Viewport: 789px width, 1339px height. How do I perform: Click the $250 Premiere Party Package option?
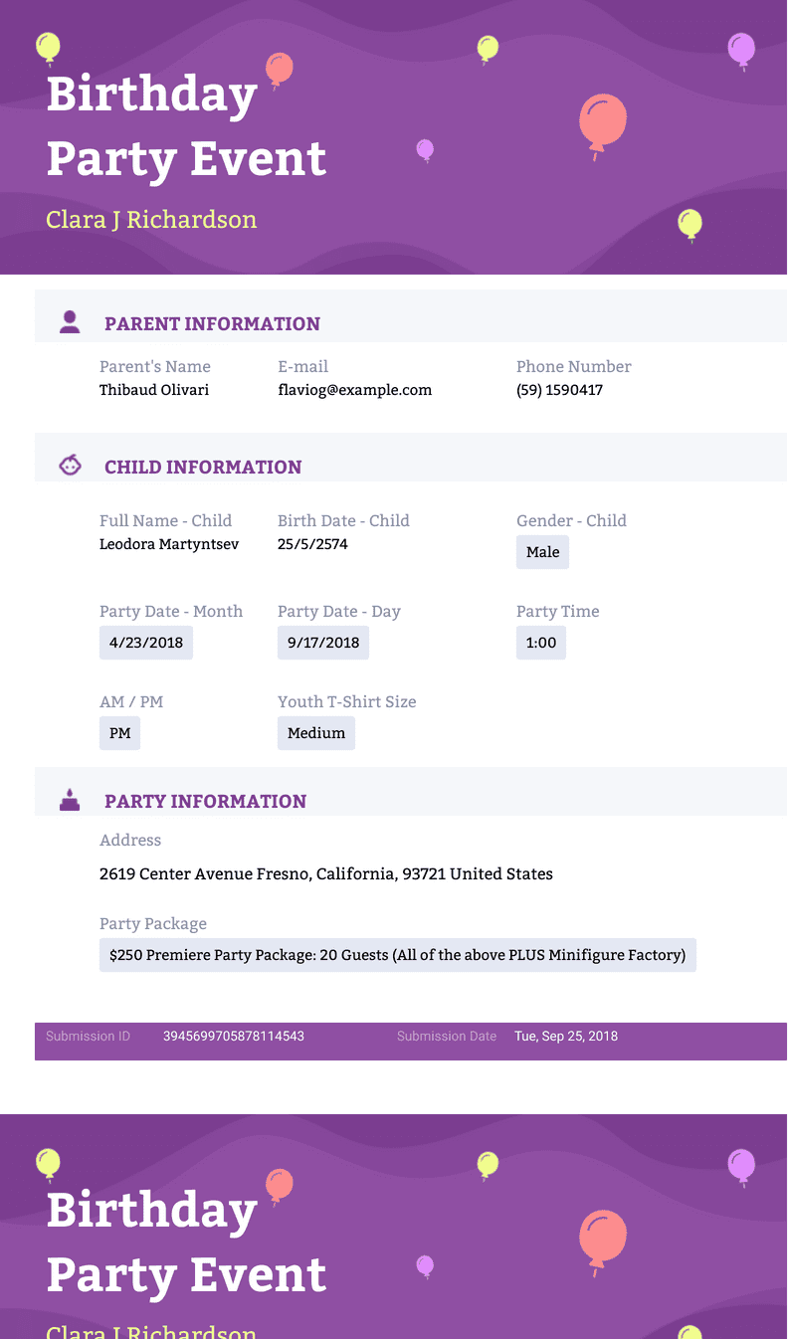398,955
